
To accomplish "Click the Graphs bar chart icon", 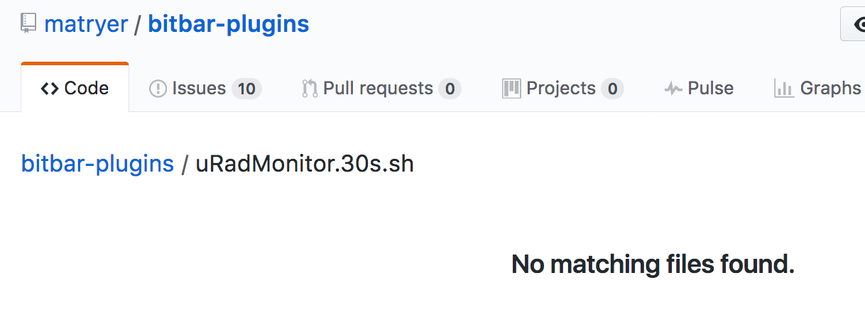I will pyautogui.click(x=783, y=89).
